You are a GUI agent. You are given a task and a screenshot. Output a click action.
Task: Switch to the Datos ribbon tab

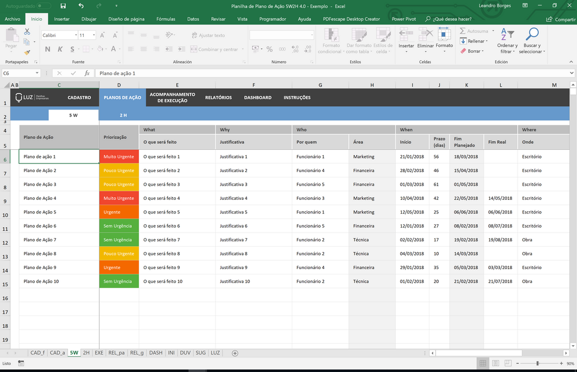click(193, 19)
